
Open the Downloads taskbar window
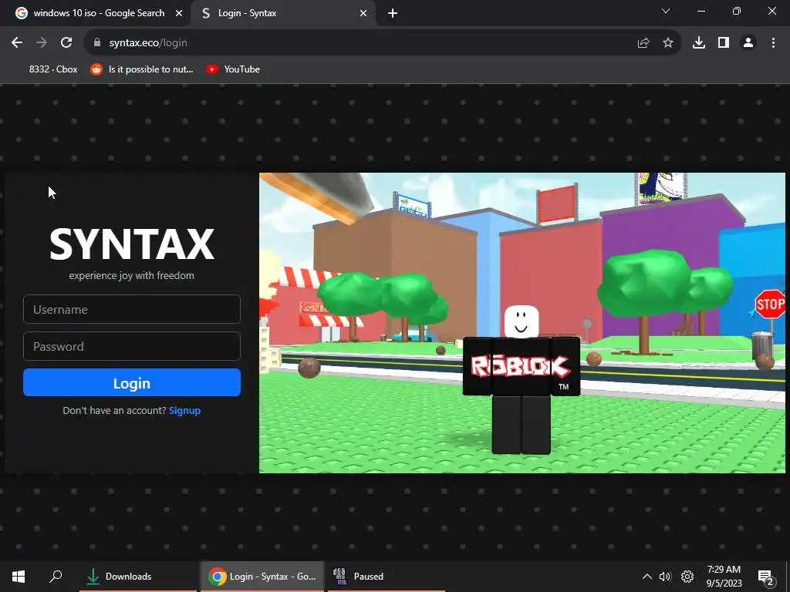pyautogui.click(x=138, y=577)
